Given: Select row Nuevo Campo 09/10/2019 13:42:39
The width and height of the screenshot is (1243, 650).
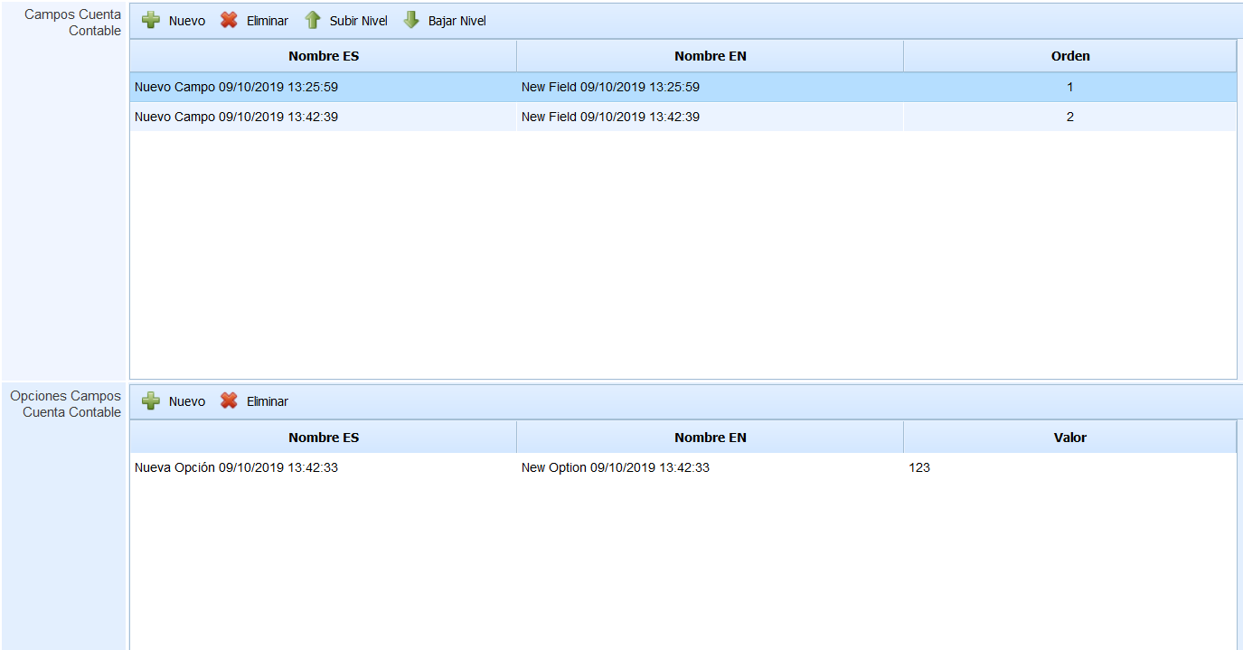Looking at the screenshot, I should click(x=236, y=117).
